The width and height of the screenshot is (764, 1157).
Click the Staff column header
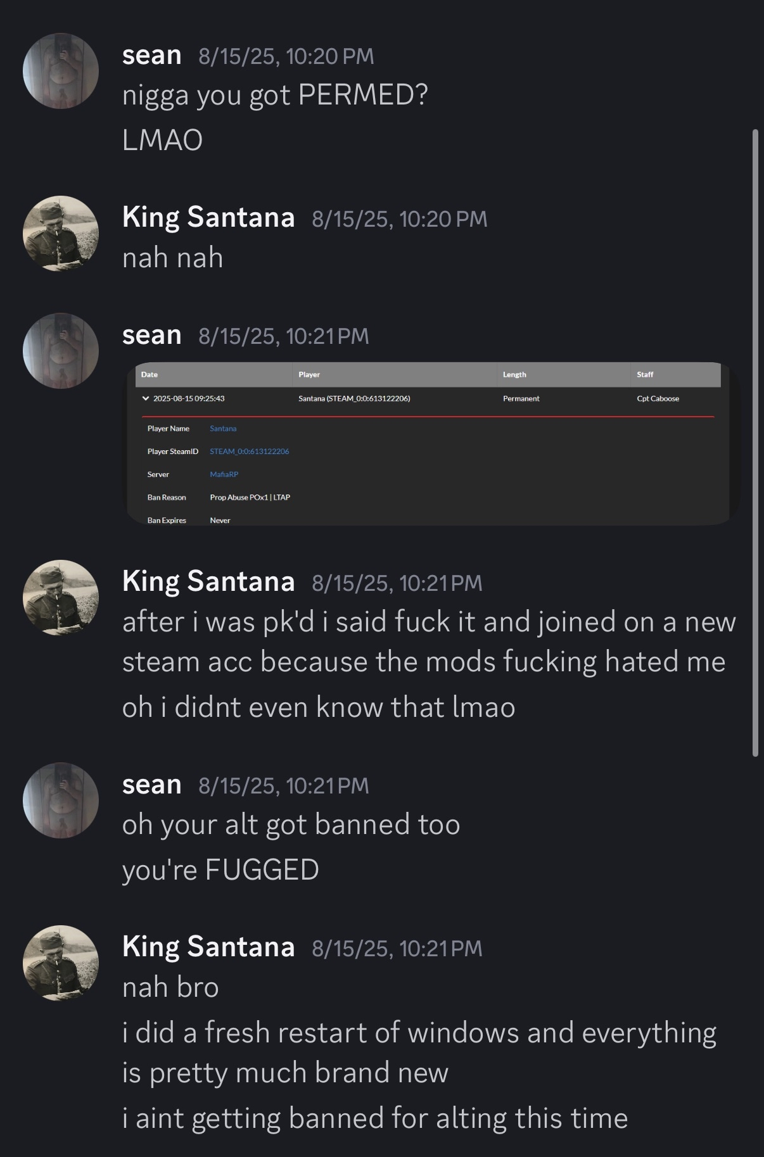pyautogui.click(x=646, y=374)
